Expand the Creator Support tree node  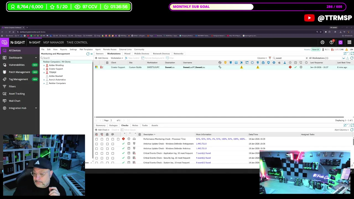[44, 69]
